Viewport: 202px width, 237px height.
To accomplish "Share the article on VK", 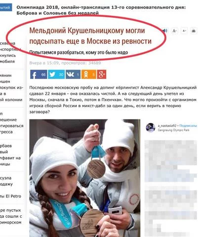I will point(73,75).
